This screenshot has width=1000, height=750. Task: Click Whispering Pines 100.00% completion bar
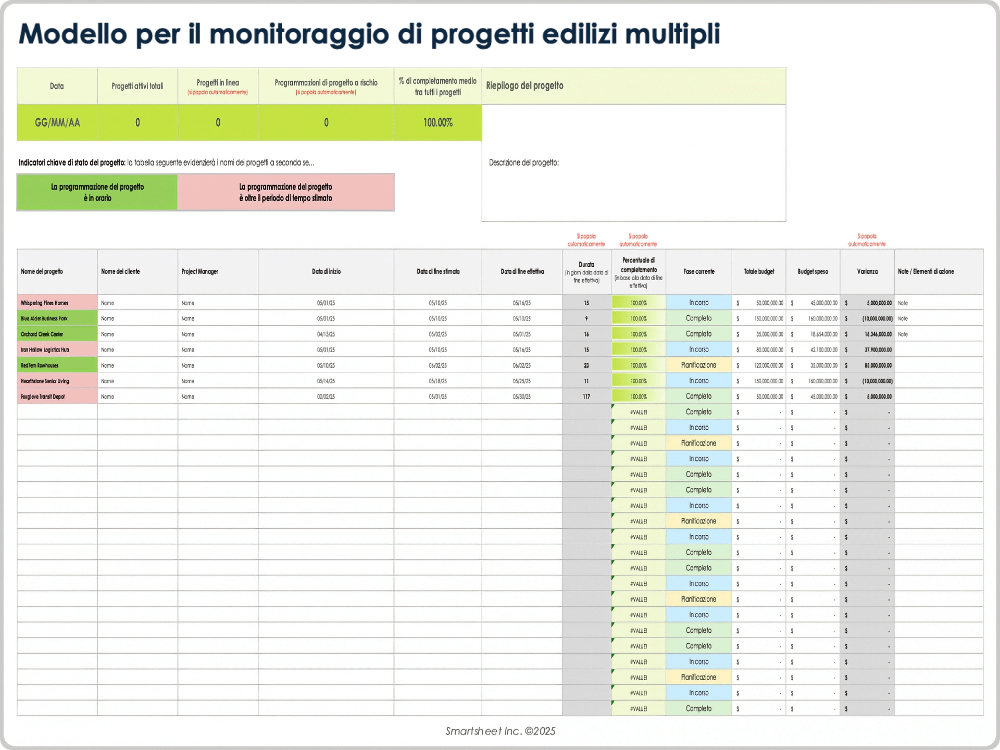639,303
